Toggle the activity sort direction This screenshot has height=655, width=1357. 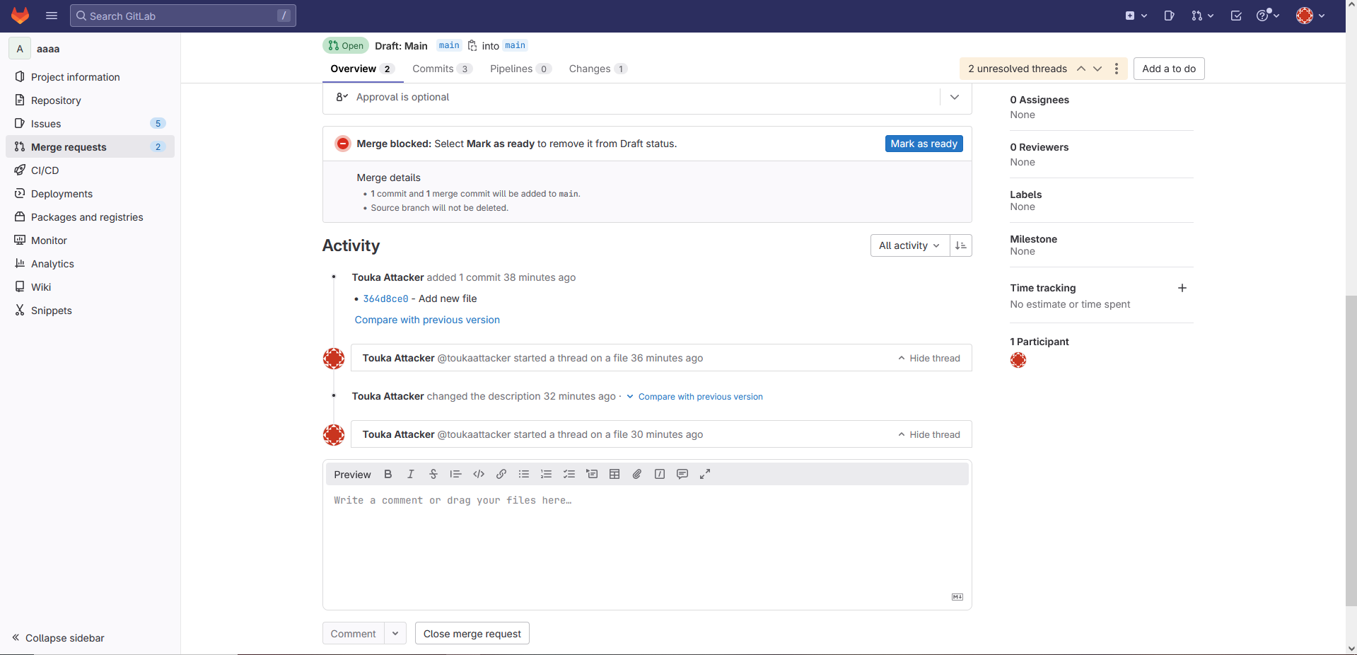[x=960, y=245]
